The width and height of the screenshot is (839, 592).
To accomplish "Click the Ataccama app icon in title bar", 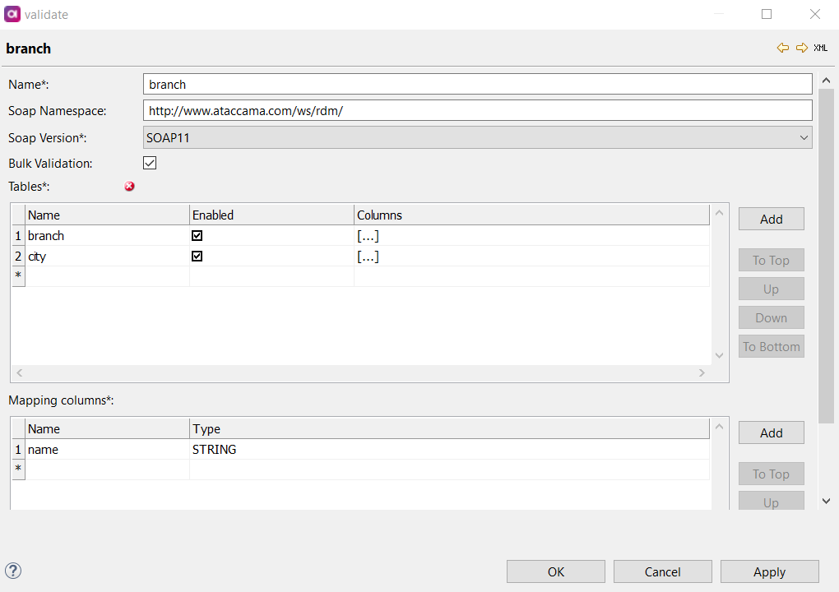I will coord(13,14).
